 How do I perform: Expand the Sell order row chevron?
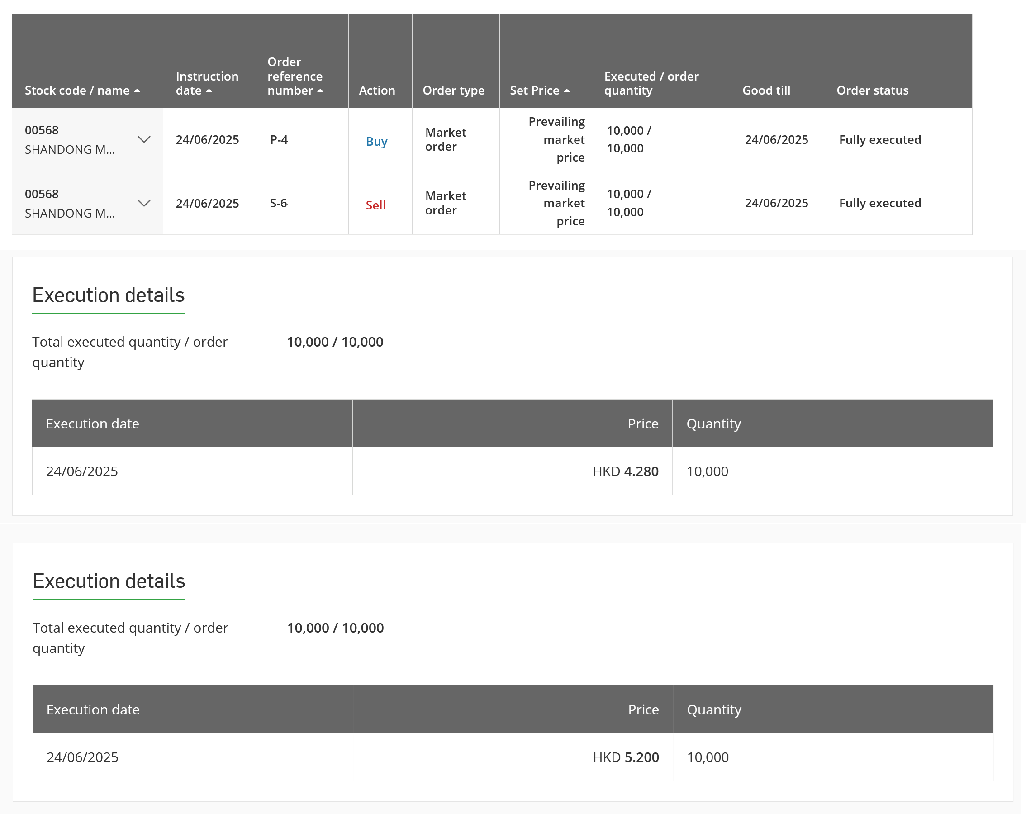144,203
